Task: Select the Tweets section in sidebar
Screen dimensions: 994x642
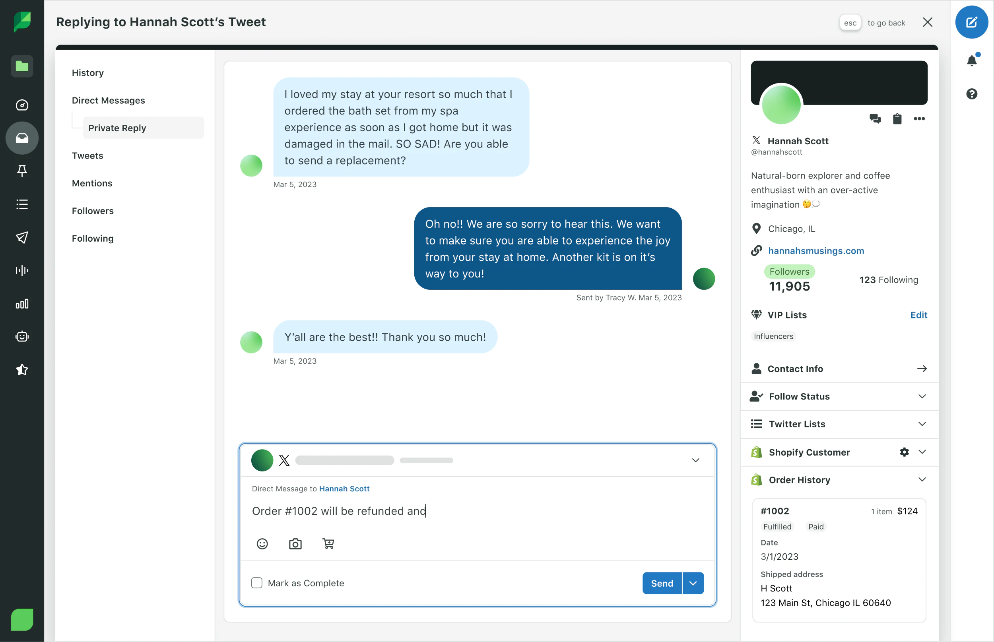Action: (x=86, y=155)
